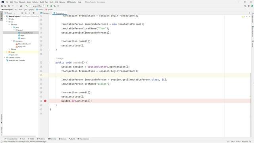The width and height of the screenshot is (254, 143).
Task: Expand the .idea folder in project tree
Action: pos(7,19)
